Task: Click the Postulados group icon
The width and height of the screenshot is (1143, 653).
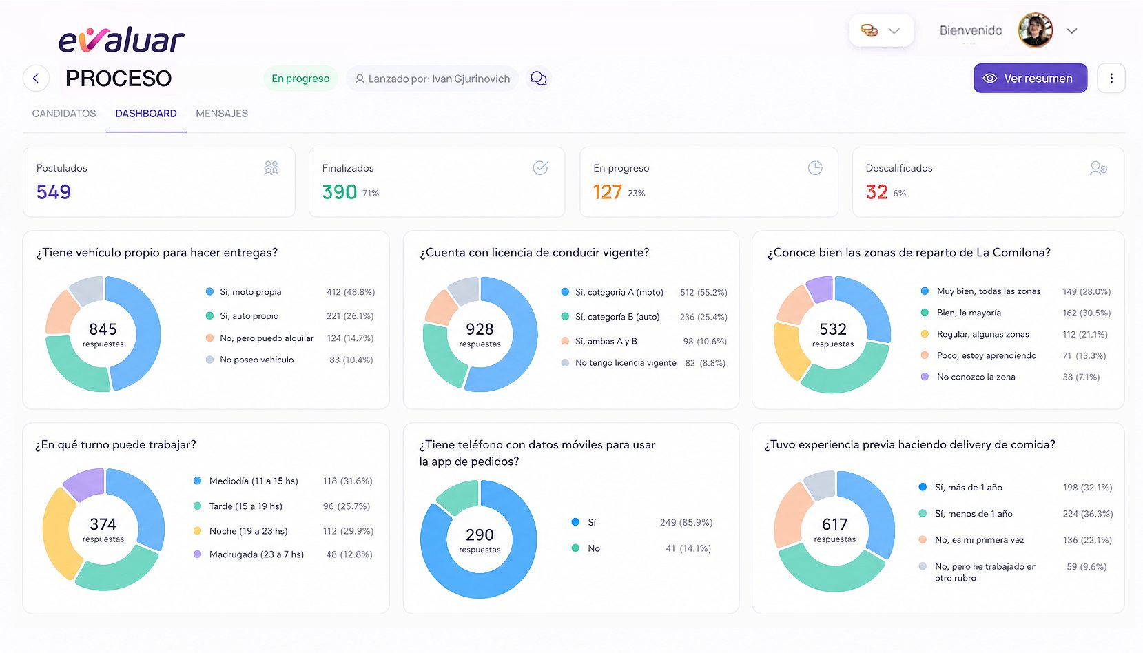Action: (271, 168)
